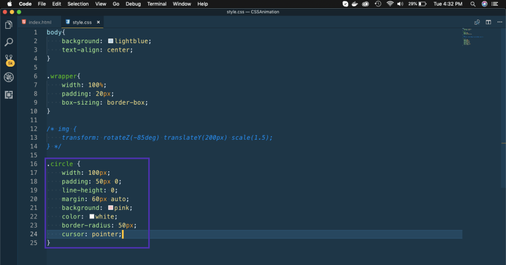Click the .wrapper selector on line 6

click(62, 76)
